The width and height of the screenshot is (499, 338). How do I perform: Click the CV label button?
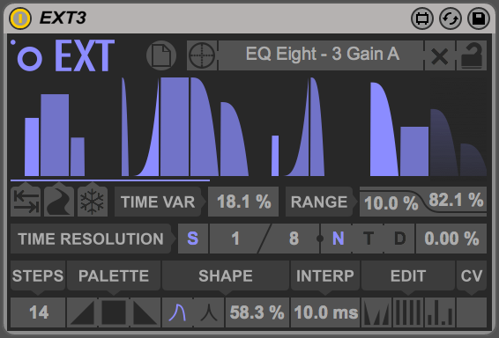point(472,276)
